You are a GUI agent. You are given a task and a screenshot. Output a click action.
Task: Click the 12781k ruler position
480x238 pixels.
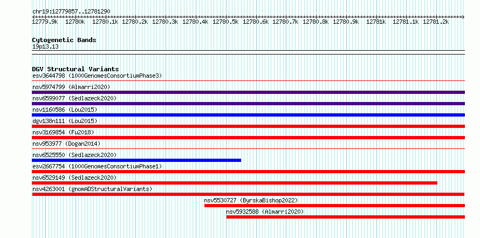point(376,22)
